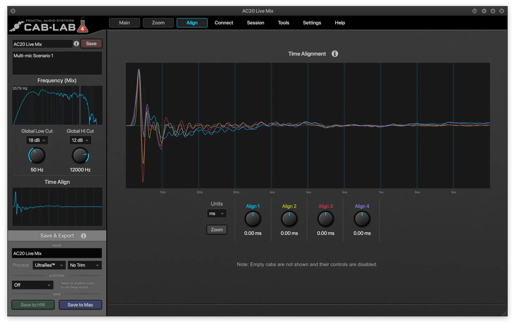The width and height of the screenshot is (515, 325).
Task: Click the Save & Export info icon
Action: 83,236
